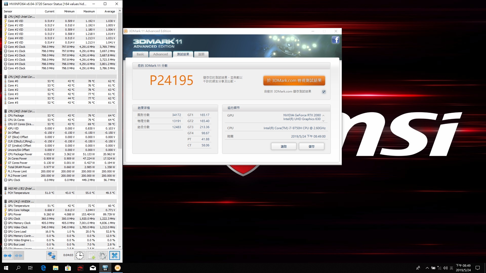Click the NVIDIA GeForce RTX 2080 entry
The image size is (486, 273).
click(302, 115)
